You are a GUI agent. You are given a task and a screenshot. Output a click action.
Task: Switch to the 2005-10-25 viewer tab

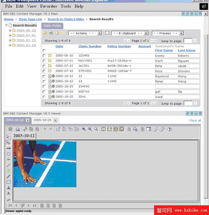tap(43, 120)
